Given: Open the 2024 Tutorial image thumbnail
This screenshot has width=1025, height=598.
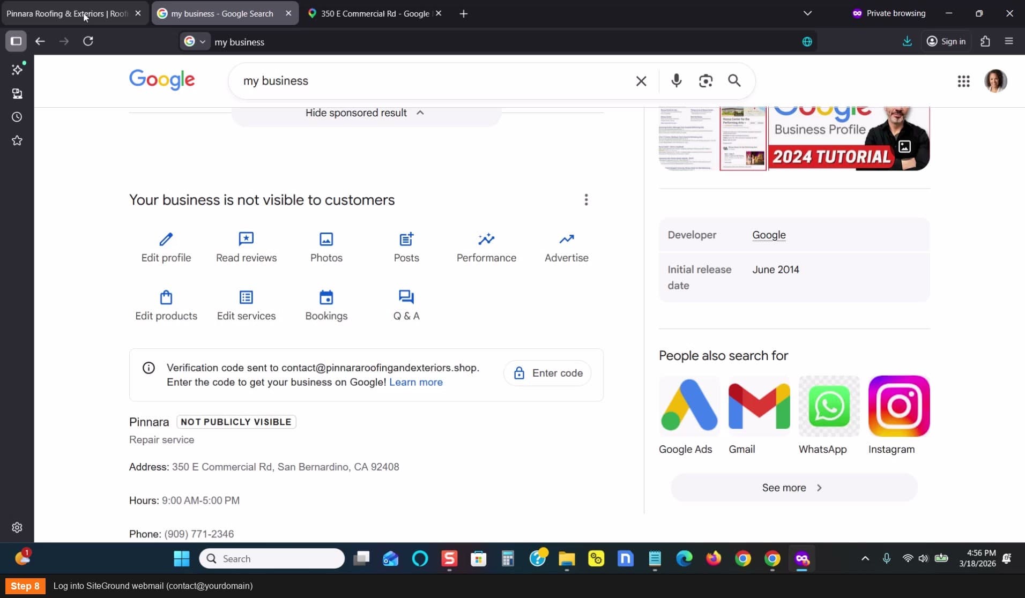Looking at the screenshot, I should [849, 139].
